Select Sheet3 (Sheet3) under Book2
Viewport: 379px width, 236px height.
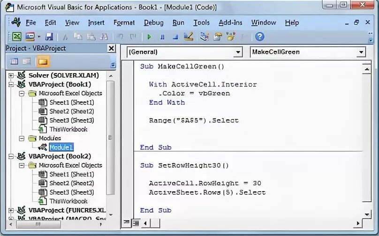[72, 192]
